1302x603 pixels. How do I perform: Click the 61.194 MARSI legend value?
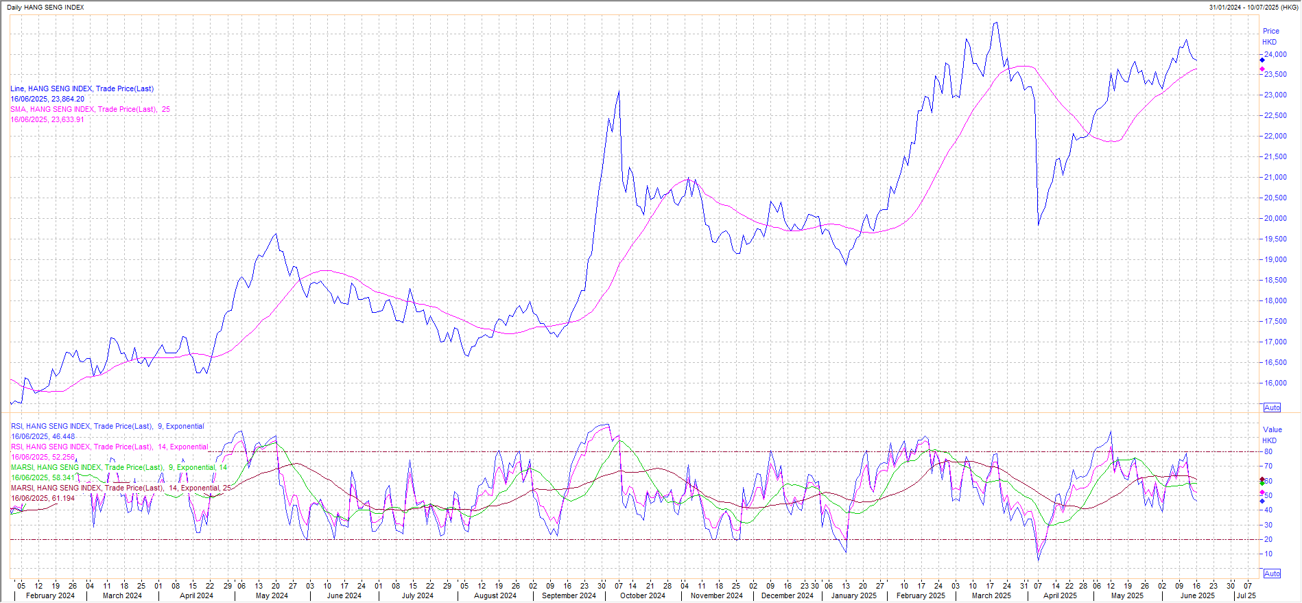click(x=63, y=498)
